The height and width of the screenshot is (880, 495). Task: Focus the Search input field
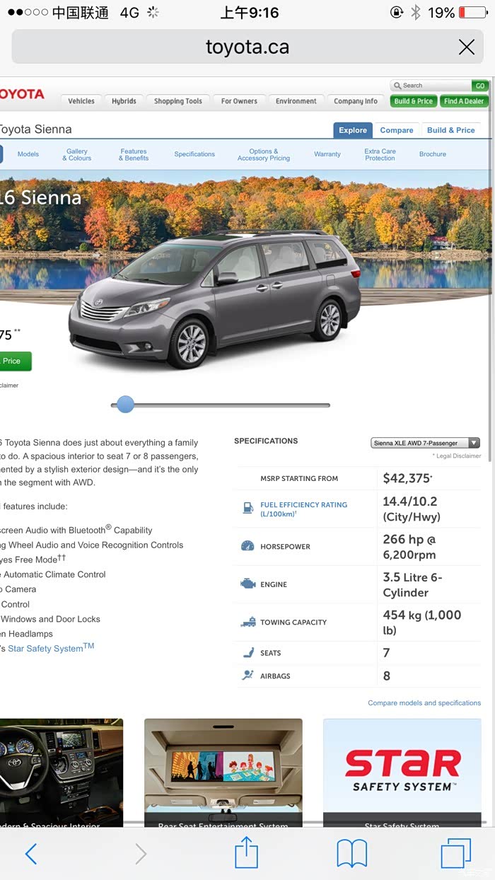tap(431, 86)
